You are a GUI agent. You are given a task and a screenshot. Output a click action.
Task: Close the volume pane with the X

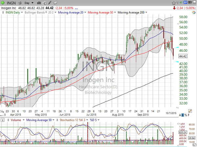(x=3, y=120)
